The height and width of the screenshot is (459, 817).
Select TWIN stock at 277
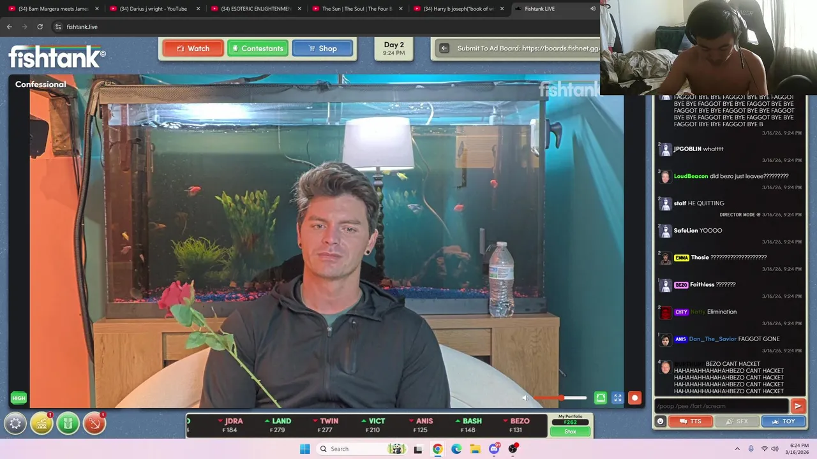click(326, 425)
